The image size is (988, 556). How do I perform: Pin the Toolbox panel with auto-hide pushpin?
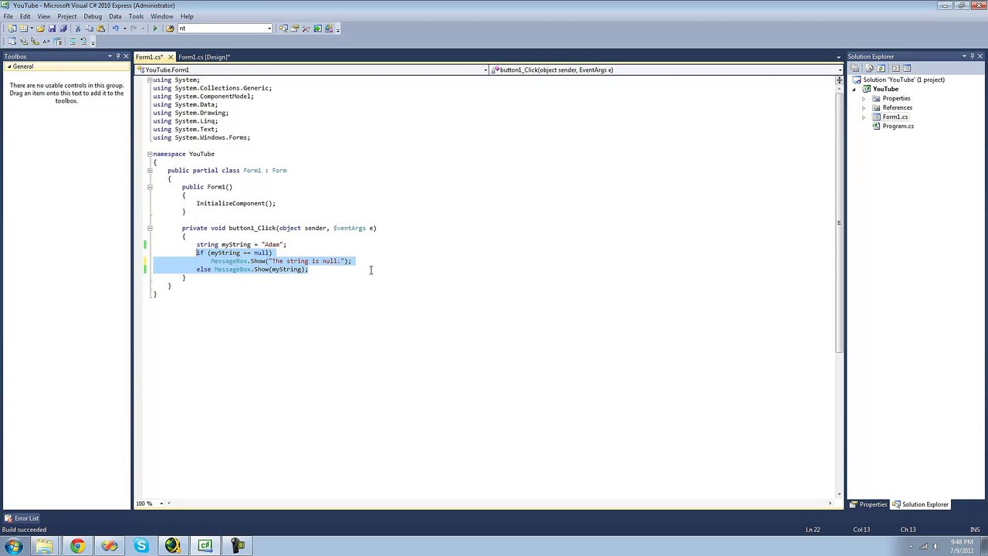pos(117,56)
